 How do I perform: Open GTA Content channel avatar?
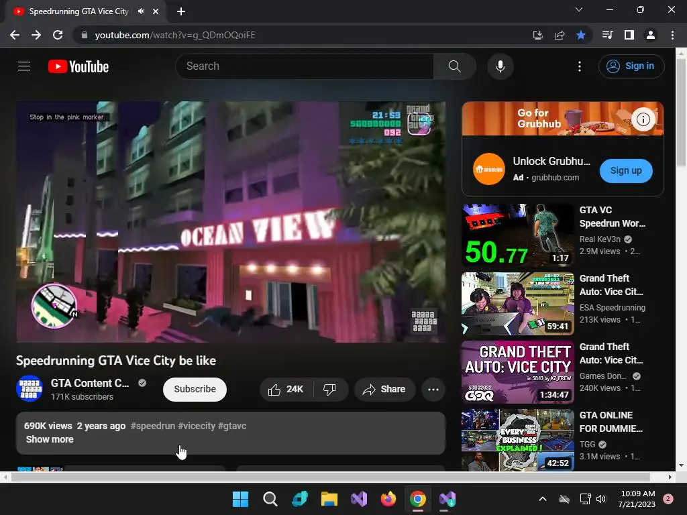coord(30,388)
